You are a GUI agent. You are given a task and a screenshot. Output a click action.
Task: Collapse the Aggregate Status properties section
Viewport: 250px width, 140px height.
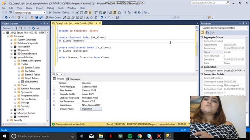[202, 37]
